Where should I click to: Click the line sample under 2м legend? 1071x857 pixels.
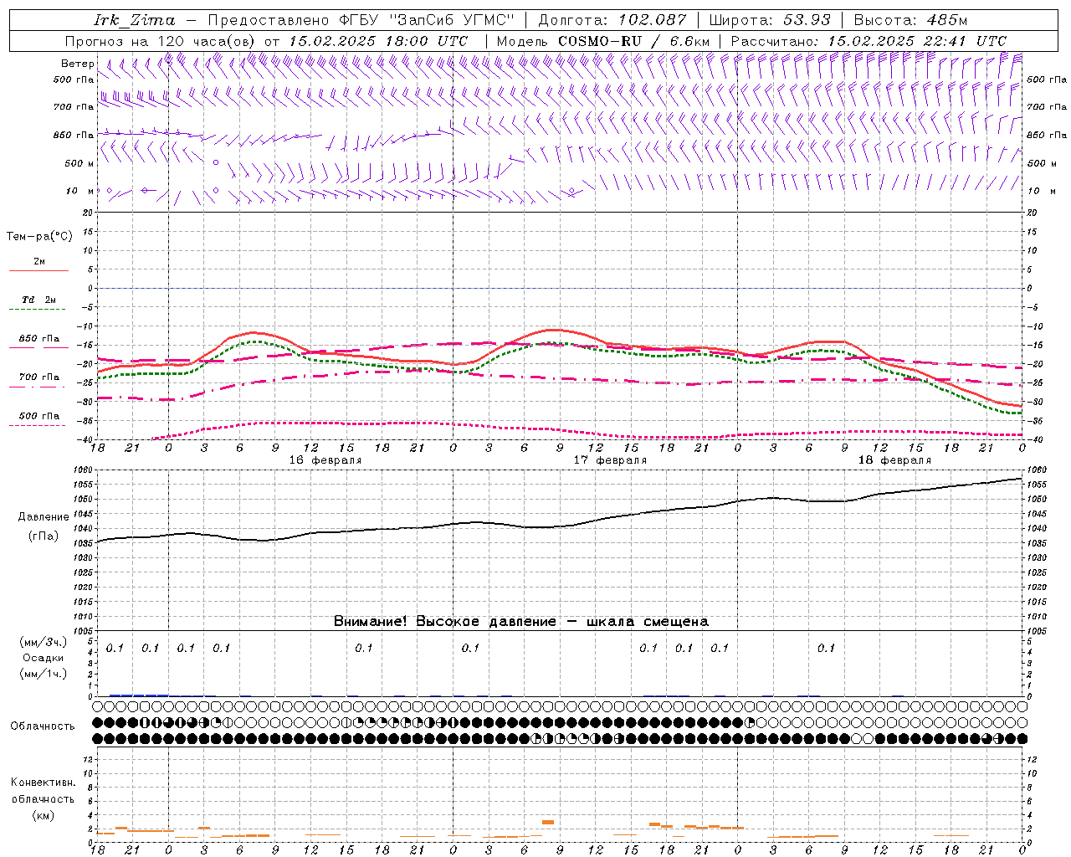point(38,271)
